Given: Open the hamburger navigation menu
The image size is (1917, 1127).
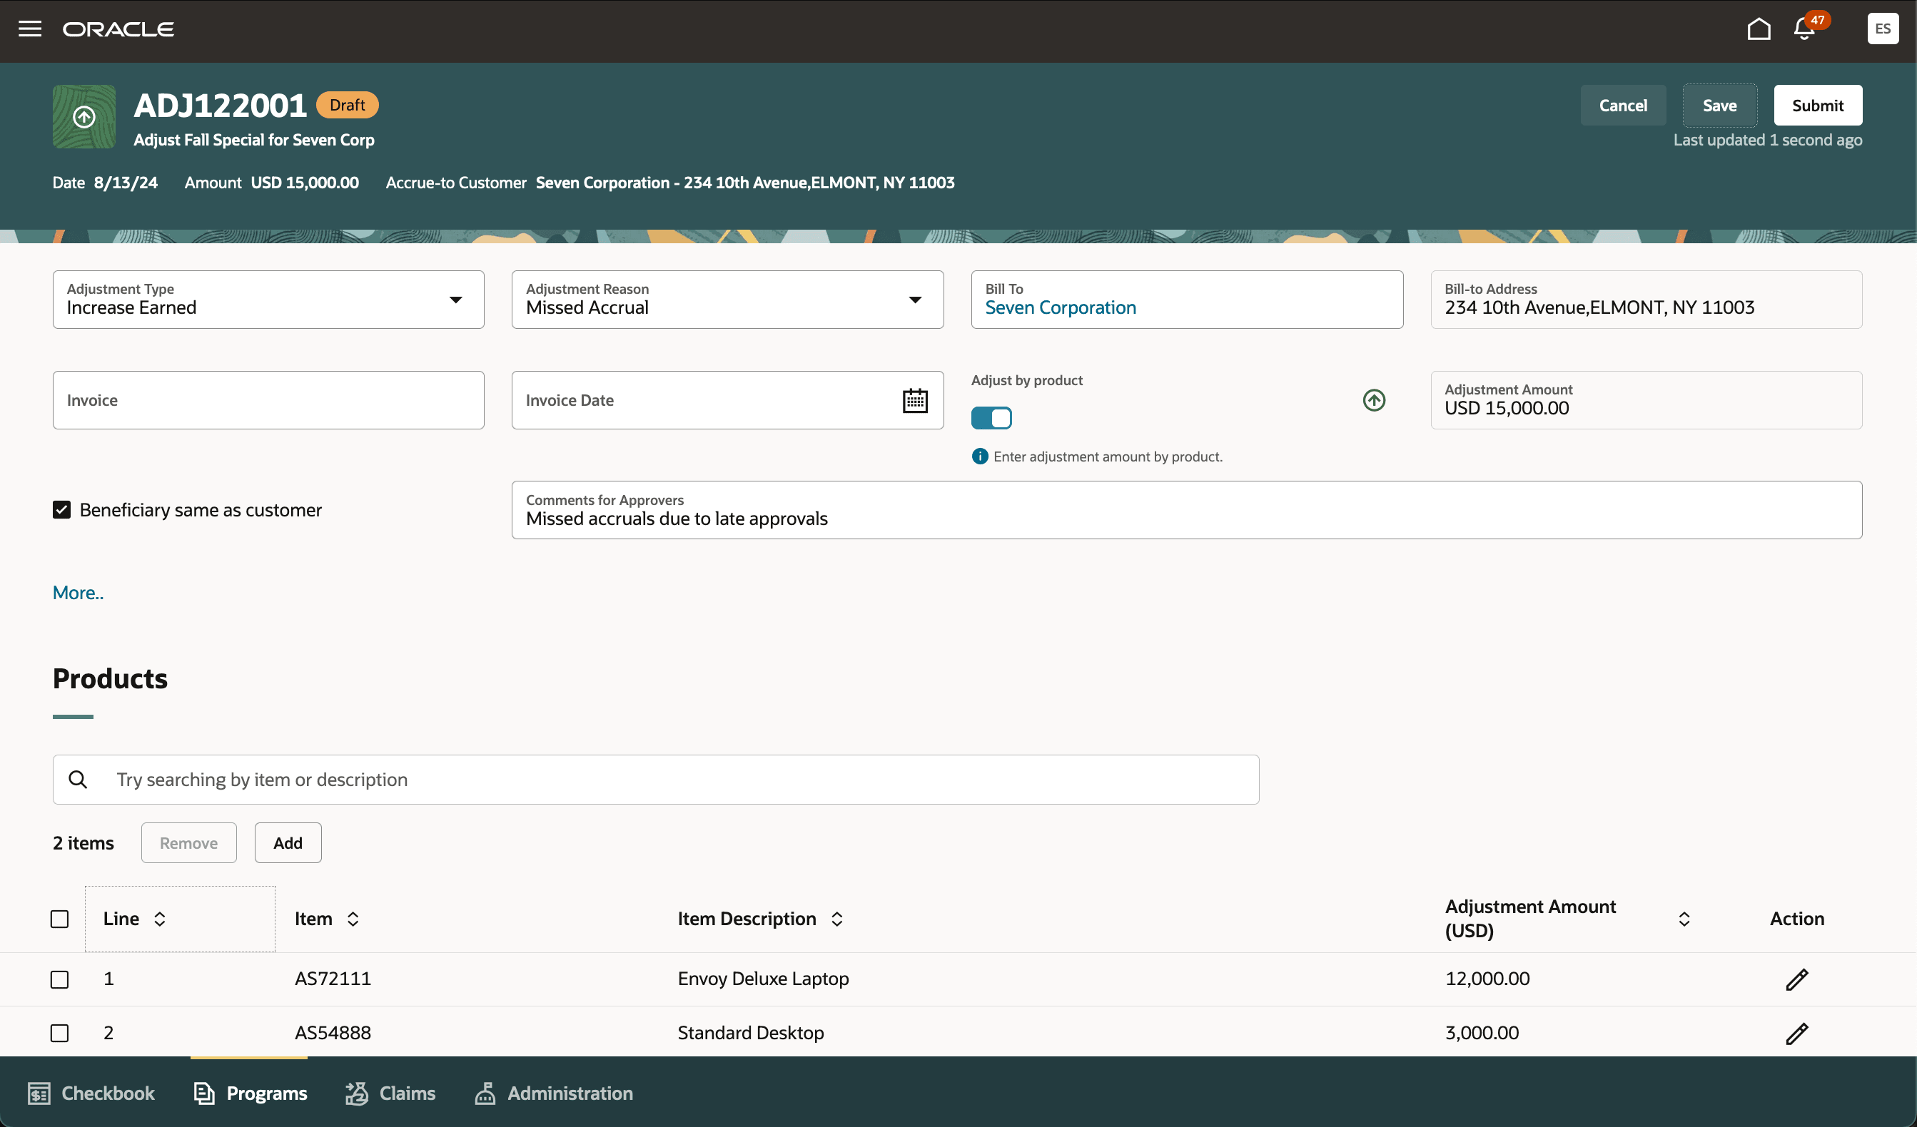Looking at the screenshot, I should [30, 29].
